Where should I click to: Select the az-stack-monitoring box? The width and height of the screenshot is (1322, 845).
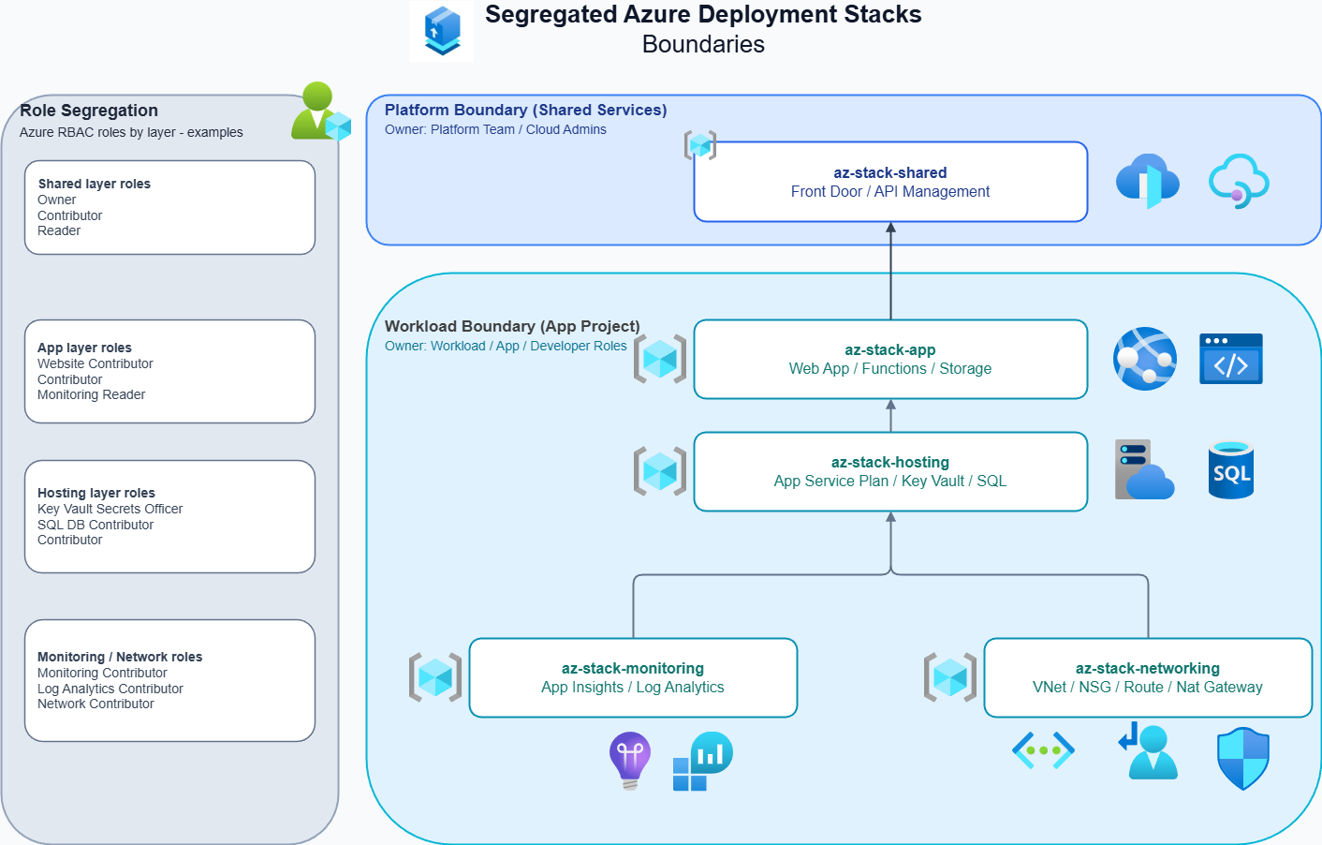point(633,677)
